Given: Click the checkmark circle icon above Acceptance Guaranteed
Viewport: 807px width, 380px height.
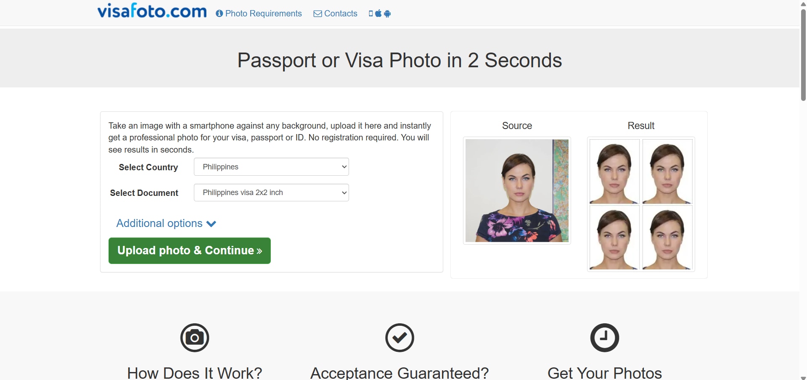Looking at the screenshot, I should point(400,338).
